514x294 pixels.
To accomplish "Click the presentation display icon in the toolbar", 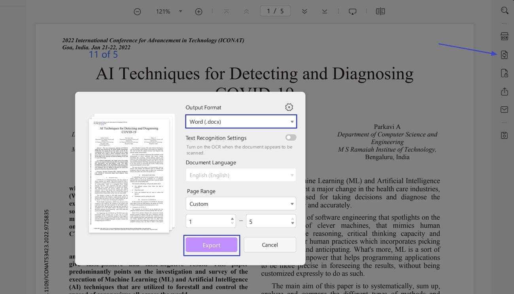I will point(352,11).
